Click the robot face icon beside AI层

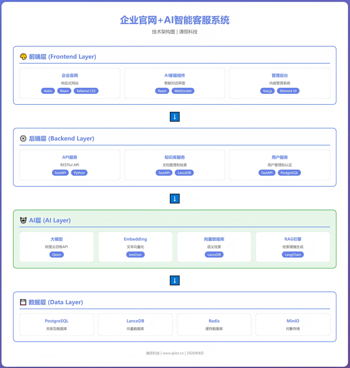pyautogui.click(x=23, y=220)
